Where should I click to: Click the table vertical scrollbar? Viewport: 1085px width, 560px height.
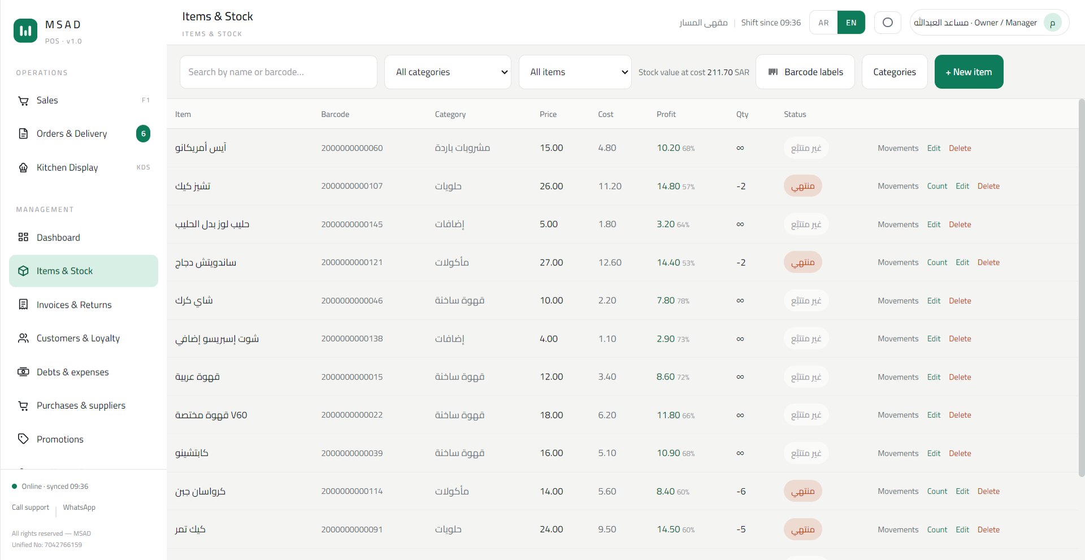pos(1082,288)
